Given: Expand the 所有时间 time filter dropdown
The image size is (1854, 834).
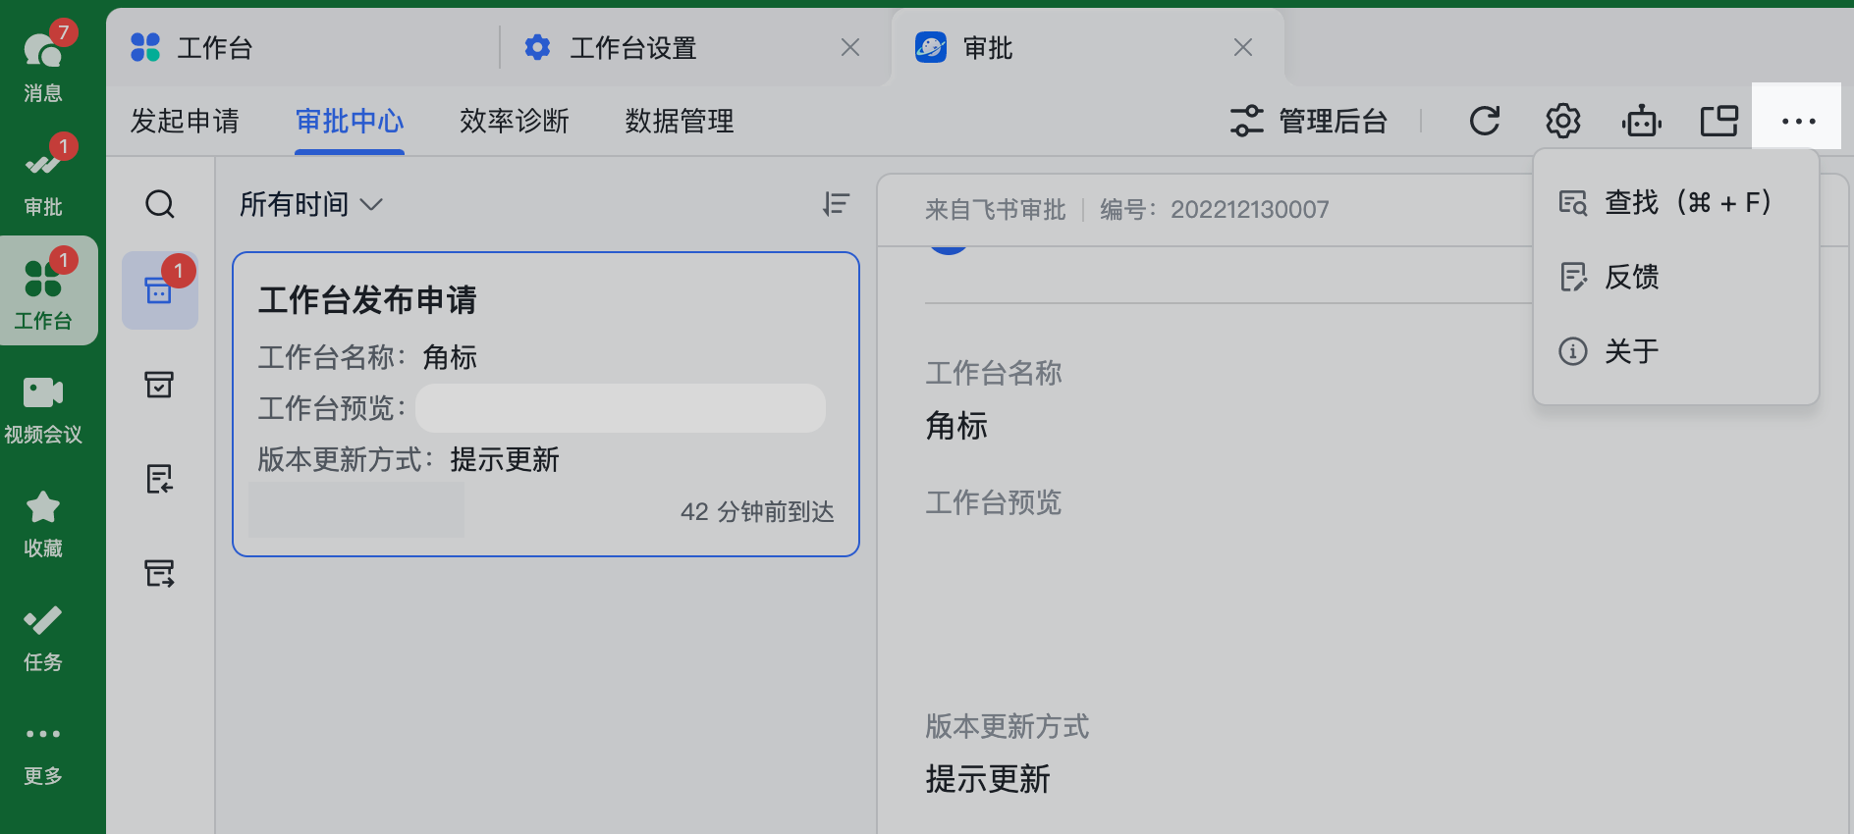Looking at the screenshot, I should [310, 204].
